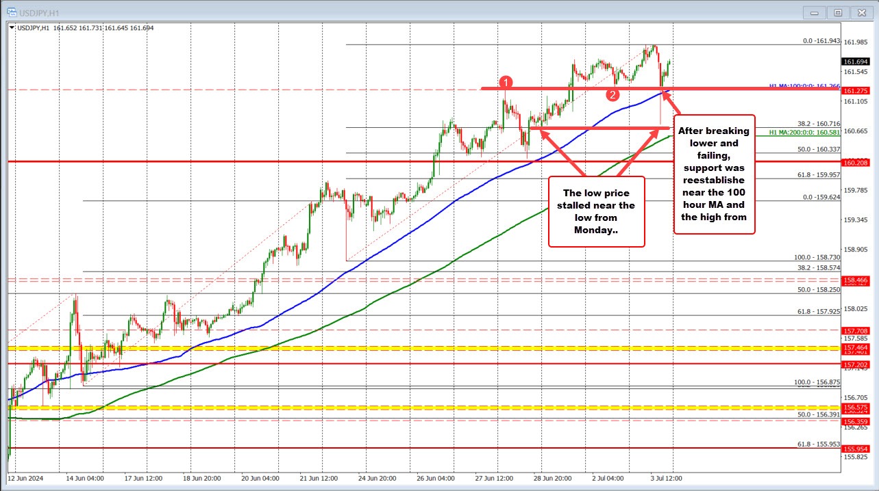
Task: Click the price scale value 160.665
Action: coord(854,131)
